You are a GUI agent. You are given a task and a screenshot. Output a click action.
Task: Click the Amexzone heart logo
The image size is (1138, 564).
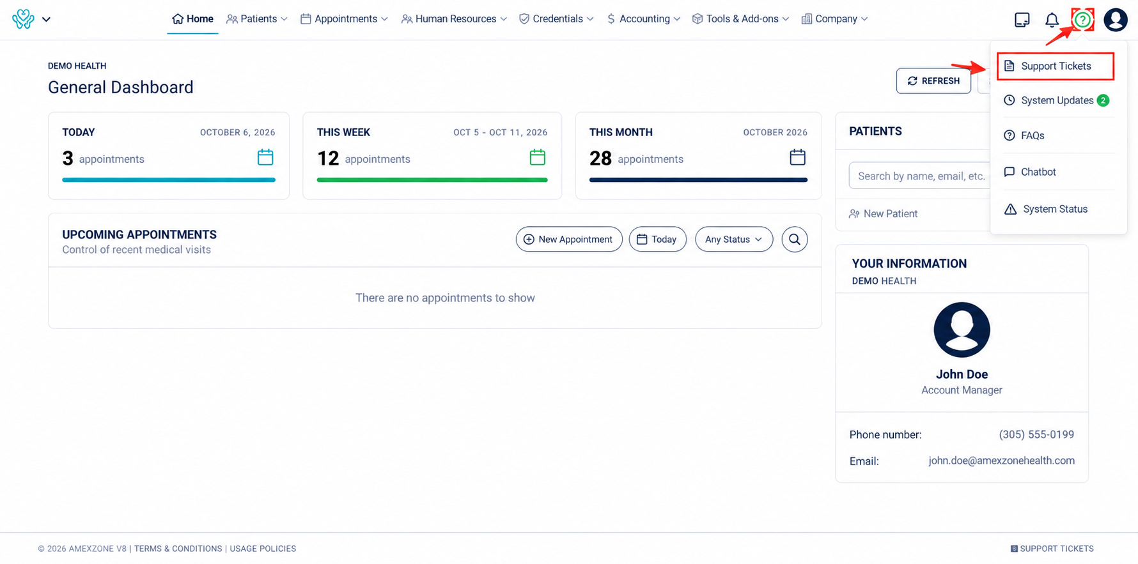[23, 19]
